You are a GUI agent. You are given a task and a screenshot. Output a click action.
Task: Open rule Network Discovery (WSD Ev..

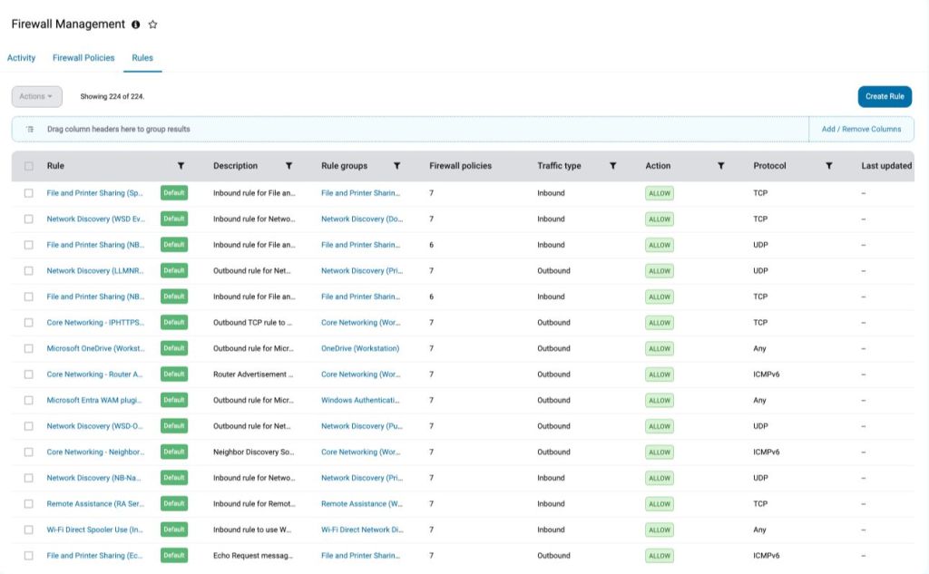pos(96,219)
